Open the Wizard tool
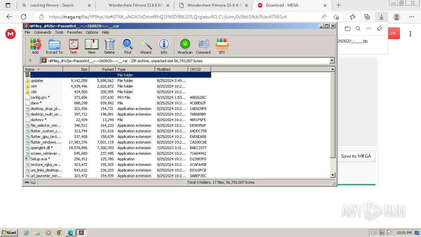 click(146, 46)
